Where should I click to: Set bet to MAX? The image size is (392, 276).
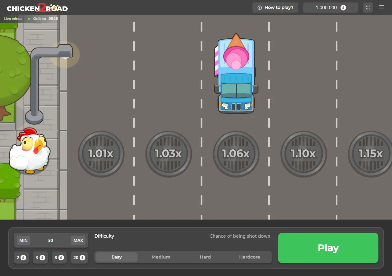(x=78, y=240)
